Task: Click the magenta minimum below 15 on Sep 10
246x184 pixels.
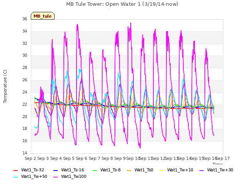Action: pyautogui.click(x=140, y=148)
